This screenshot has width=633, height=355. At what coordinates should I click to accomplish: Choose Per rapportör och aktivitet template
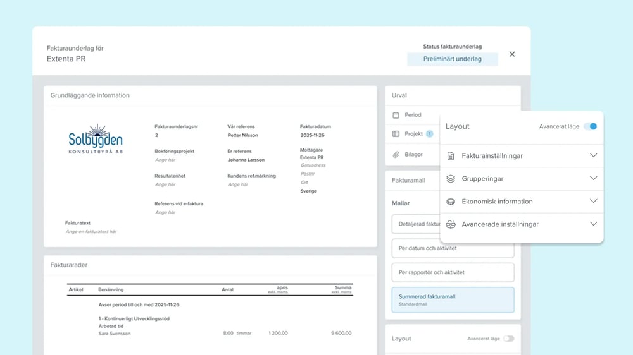(453, 272)
